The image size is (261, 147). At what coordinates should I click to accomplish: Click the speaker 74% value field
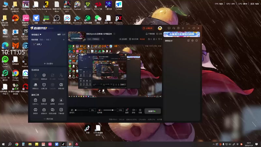120,110
